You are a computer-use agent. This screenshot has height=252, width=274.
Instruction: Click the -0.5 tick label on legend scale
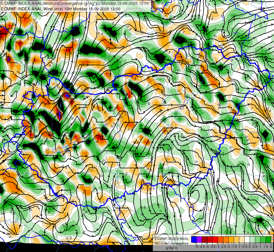(244, 247)
